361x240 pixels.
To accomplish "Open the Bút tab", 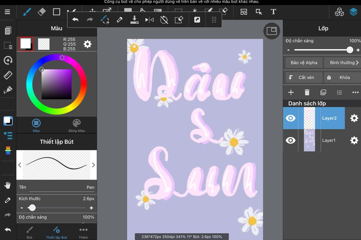I will click(30, 232).
